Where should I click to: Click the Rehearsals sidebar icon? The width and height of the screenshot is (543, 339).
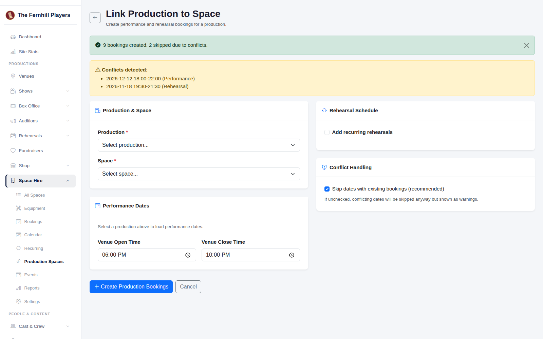pos(13,136)
